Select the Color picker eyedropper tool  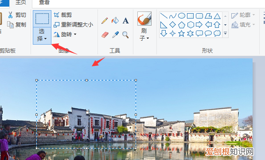click(115, 35)
